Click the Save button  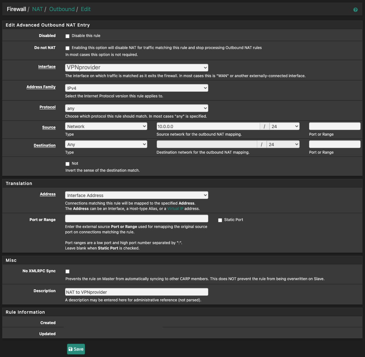(x=76, y=349)
